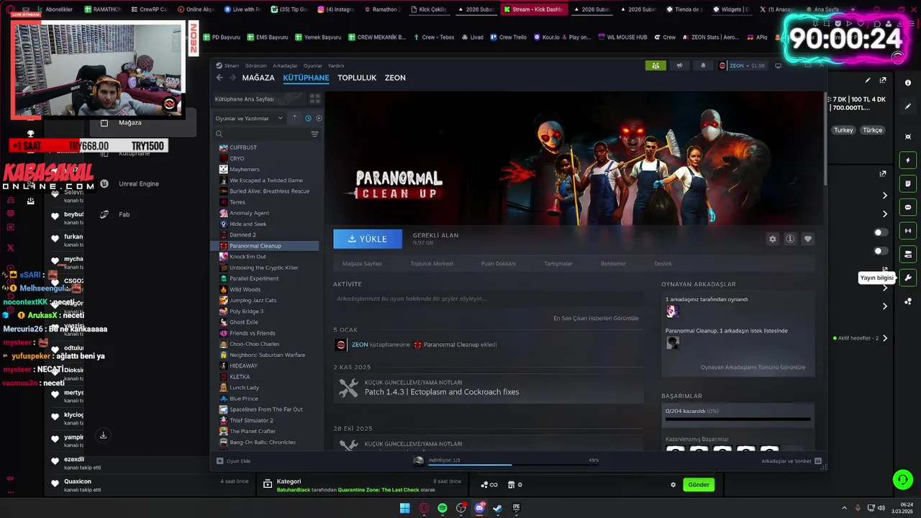Open Paranormal Cleanup settings gear
Screen dimensions: 921x518
(x=772, y=239)
